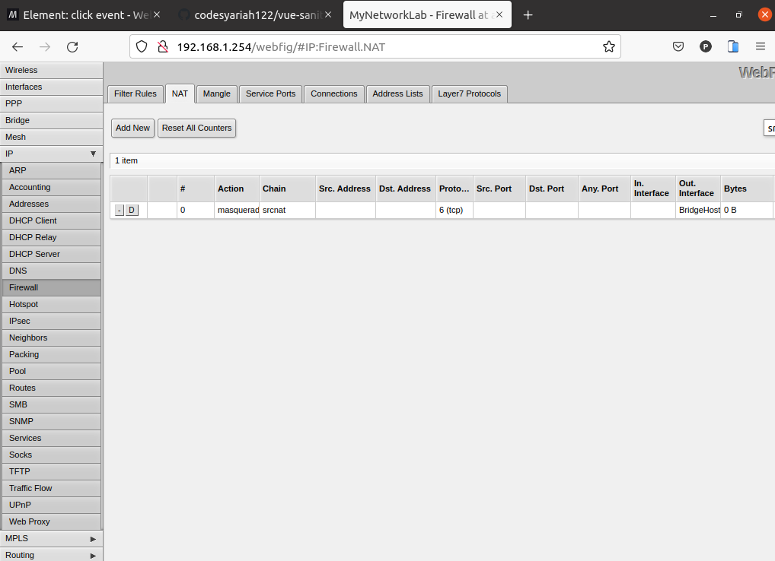The width and height of the screenshot is (775, 561).
Task: Click the srcnat chain cell
Action: (287, 211)
